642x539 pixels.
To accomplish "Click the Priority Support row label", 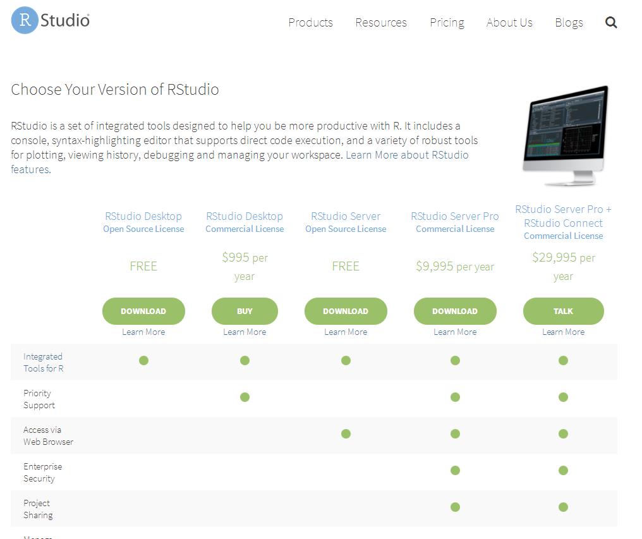I will pyautogui.click(x=39, y=399).
